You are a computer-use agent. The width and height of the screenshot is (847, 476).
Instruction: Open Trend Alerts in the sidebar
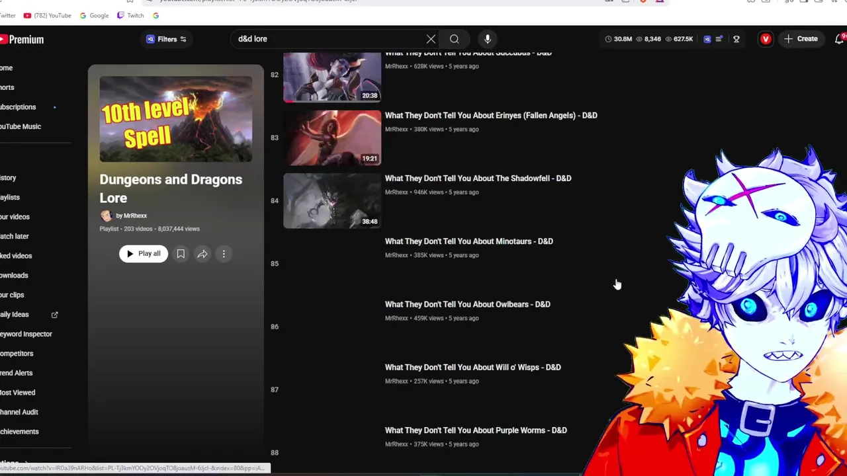pos(17,373)
